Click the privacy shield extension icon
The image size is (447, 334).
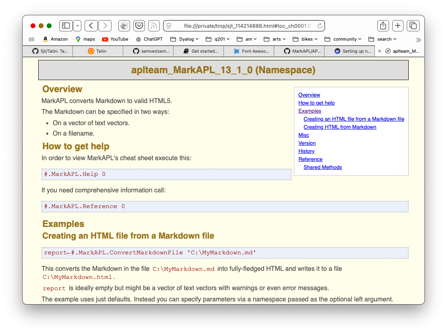[124, 26]
